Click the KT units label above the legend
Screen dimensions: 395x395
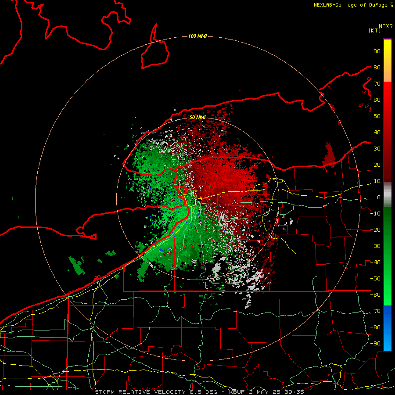[375, 30]
